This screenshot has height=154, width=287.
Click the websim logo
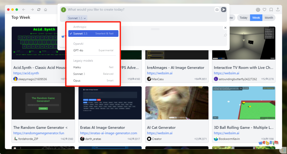tap(268, 143)
